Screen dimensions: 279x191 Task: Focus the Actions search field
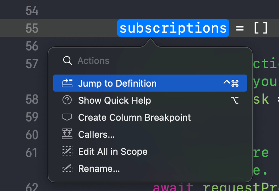pos(150,61)
